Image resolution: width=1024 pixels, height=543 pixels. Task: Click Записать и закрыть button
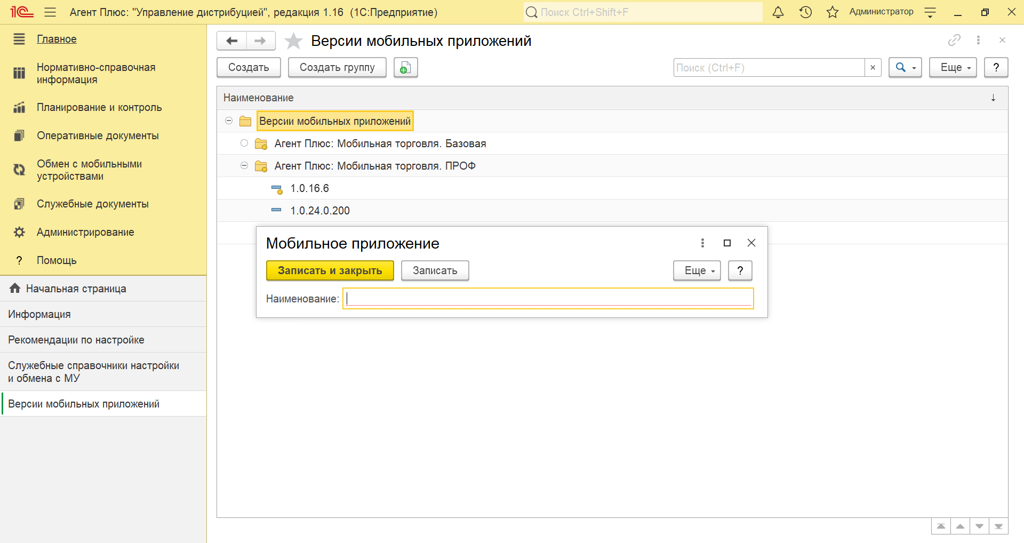[330, 270]
